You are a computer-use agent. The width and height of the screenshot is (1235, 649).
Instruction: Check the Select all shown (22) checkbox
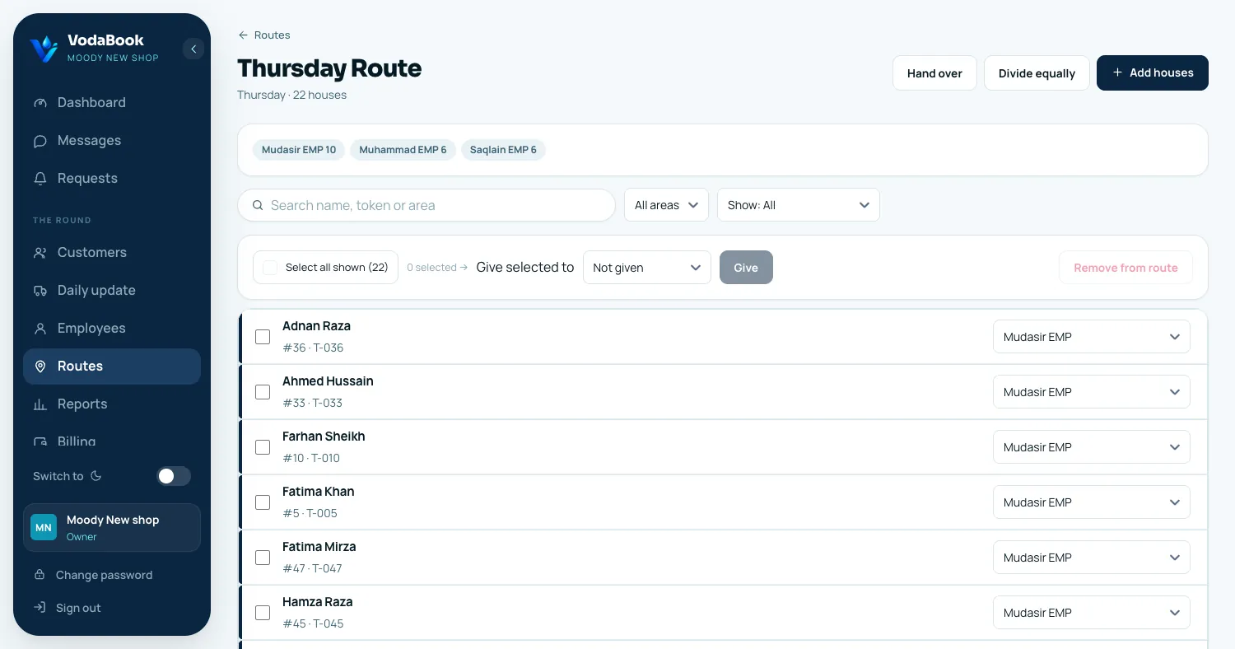(x=270, y=268)
